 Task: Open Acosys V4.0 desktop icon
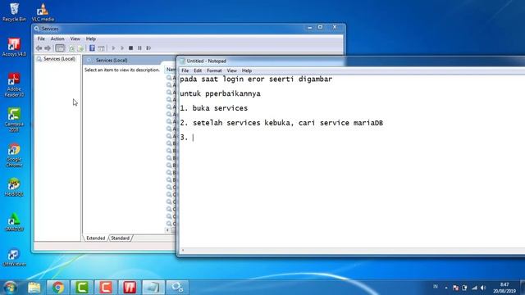pos(14,47)
